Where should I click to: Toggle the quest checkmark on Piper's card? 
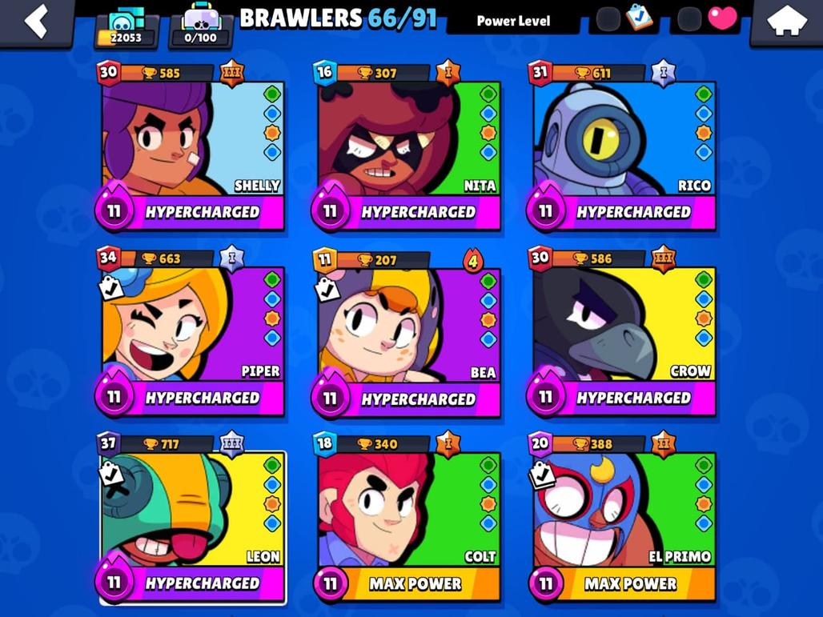[111, 288]
